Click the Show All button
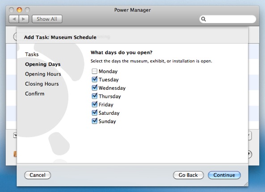The image size is (265, 192). point(47,19)
